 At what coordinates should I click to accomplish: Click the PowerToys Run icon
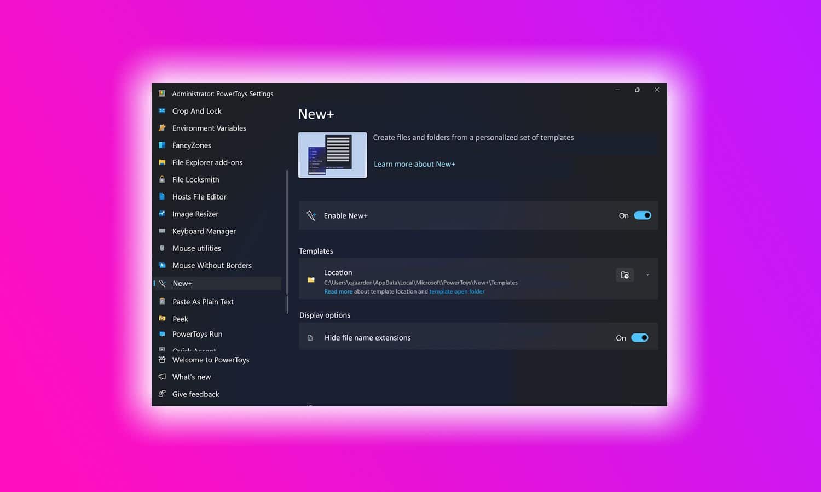click(x=162, y=334)
